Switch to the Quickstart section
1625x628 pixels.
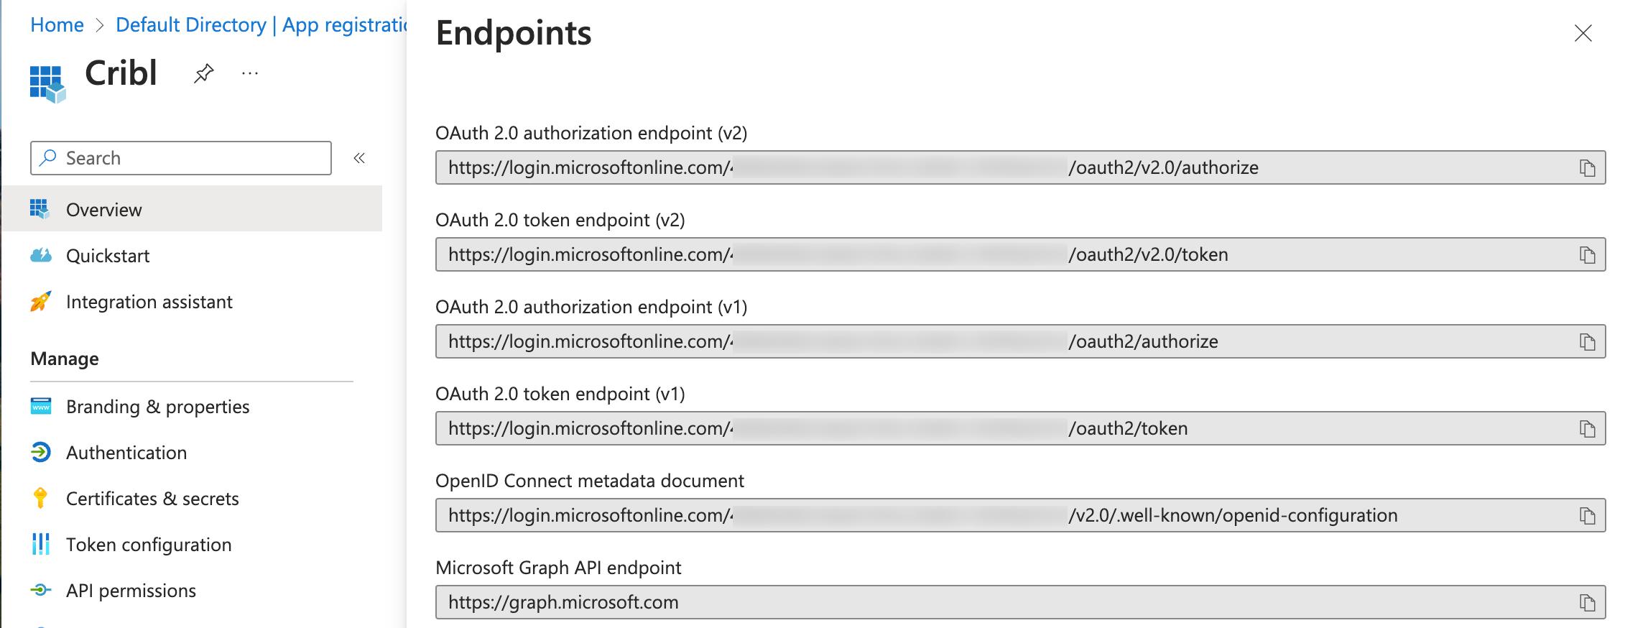point(108,255)
